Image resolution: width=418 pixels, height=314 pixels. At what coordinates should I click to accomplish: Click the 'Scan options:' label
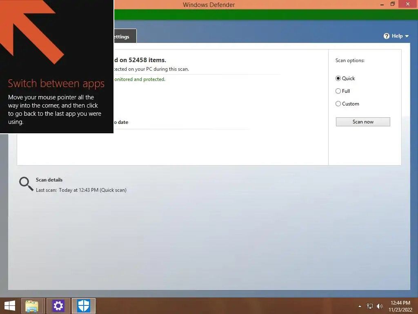click(x=350, y=61)
